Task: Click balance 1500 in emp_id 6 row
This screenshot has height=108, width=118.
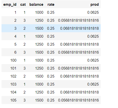Action: [x=39, y=52]
